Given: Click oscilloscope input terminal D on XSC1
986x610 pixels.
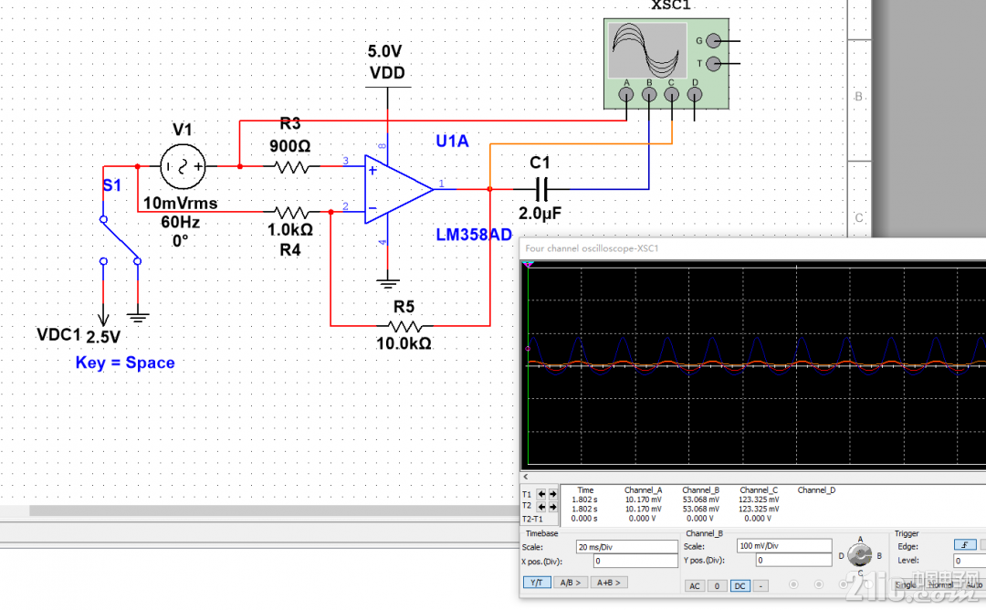Looking at the screenshot, I should [694, 94].
